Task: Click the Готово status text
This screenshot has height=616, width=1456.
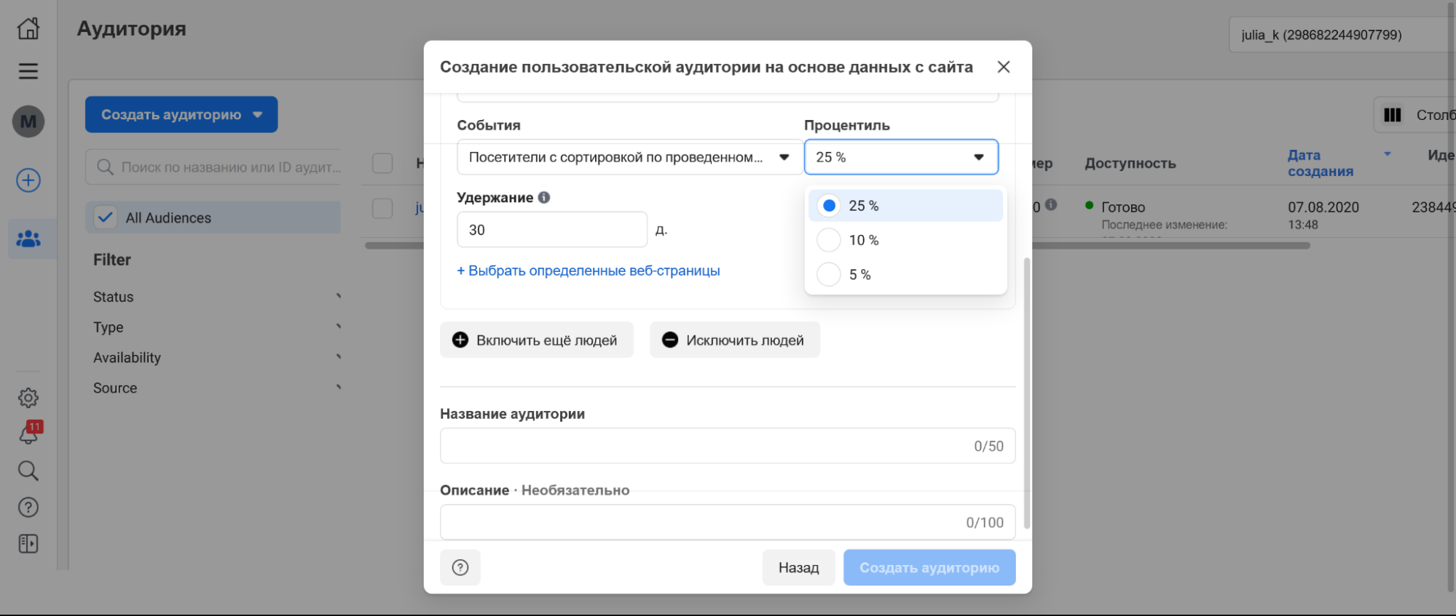Action: (1123, 207)
